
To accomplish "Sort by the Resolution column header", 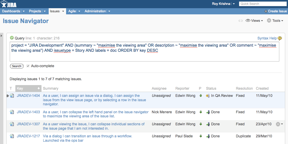I will 244,88.
